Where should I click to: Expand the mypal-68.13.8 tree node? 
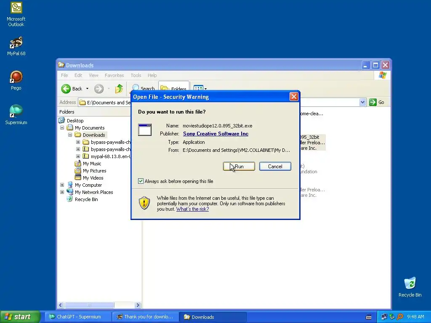tap(78, 156)
